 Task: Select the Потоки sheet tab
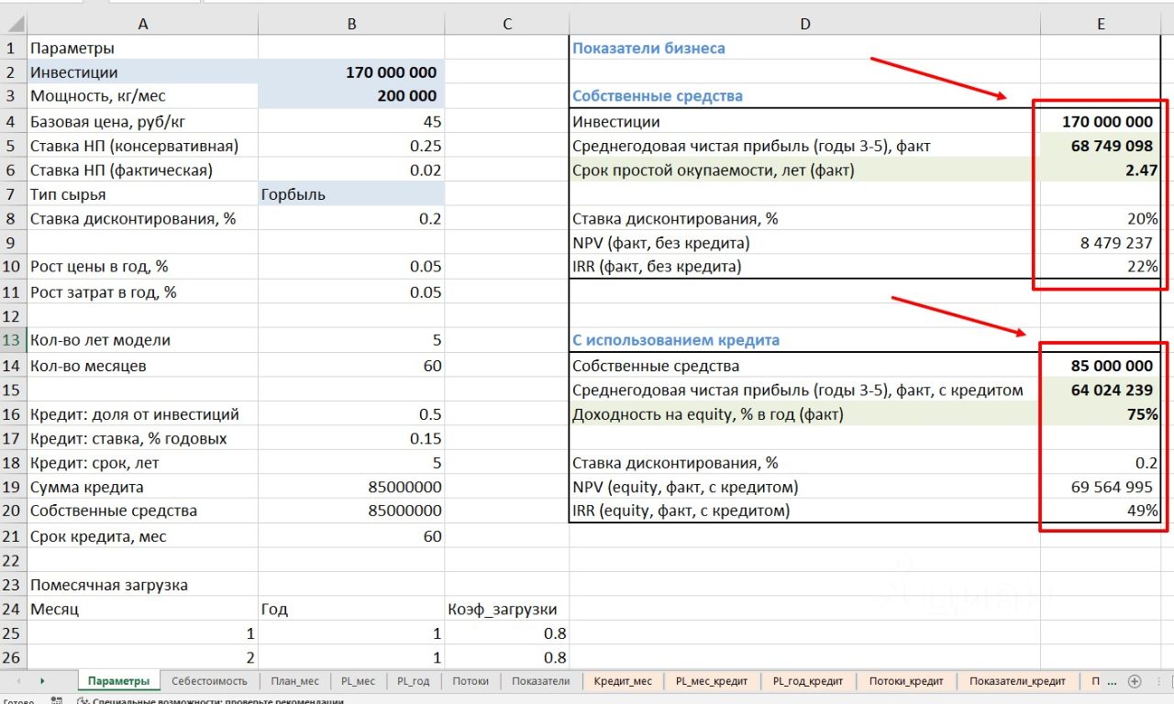tap(471, 681)
